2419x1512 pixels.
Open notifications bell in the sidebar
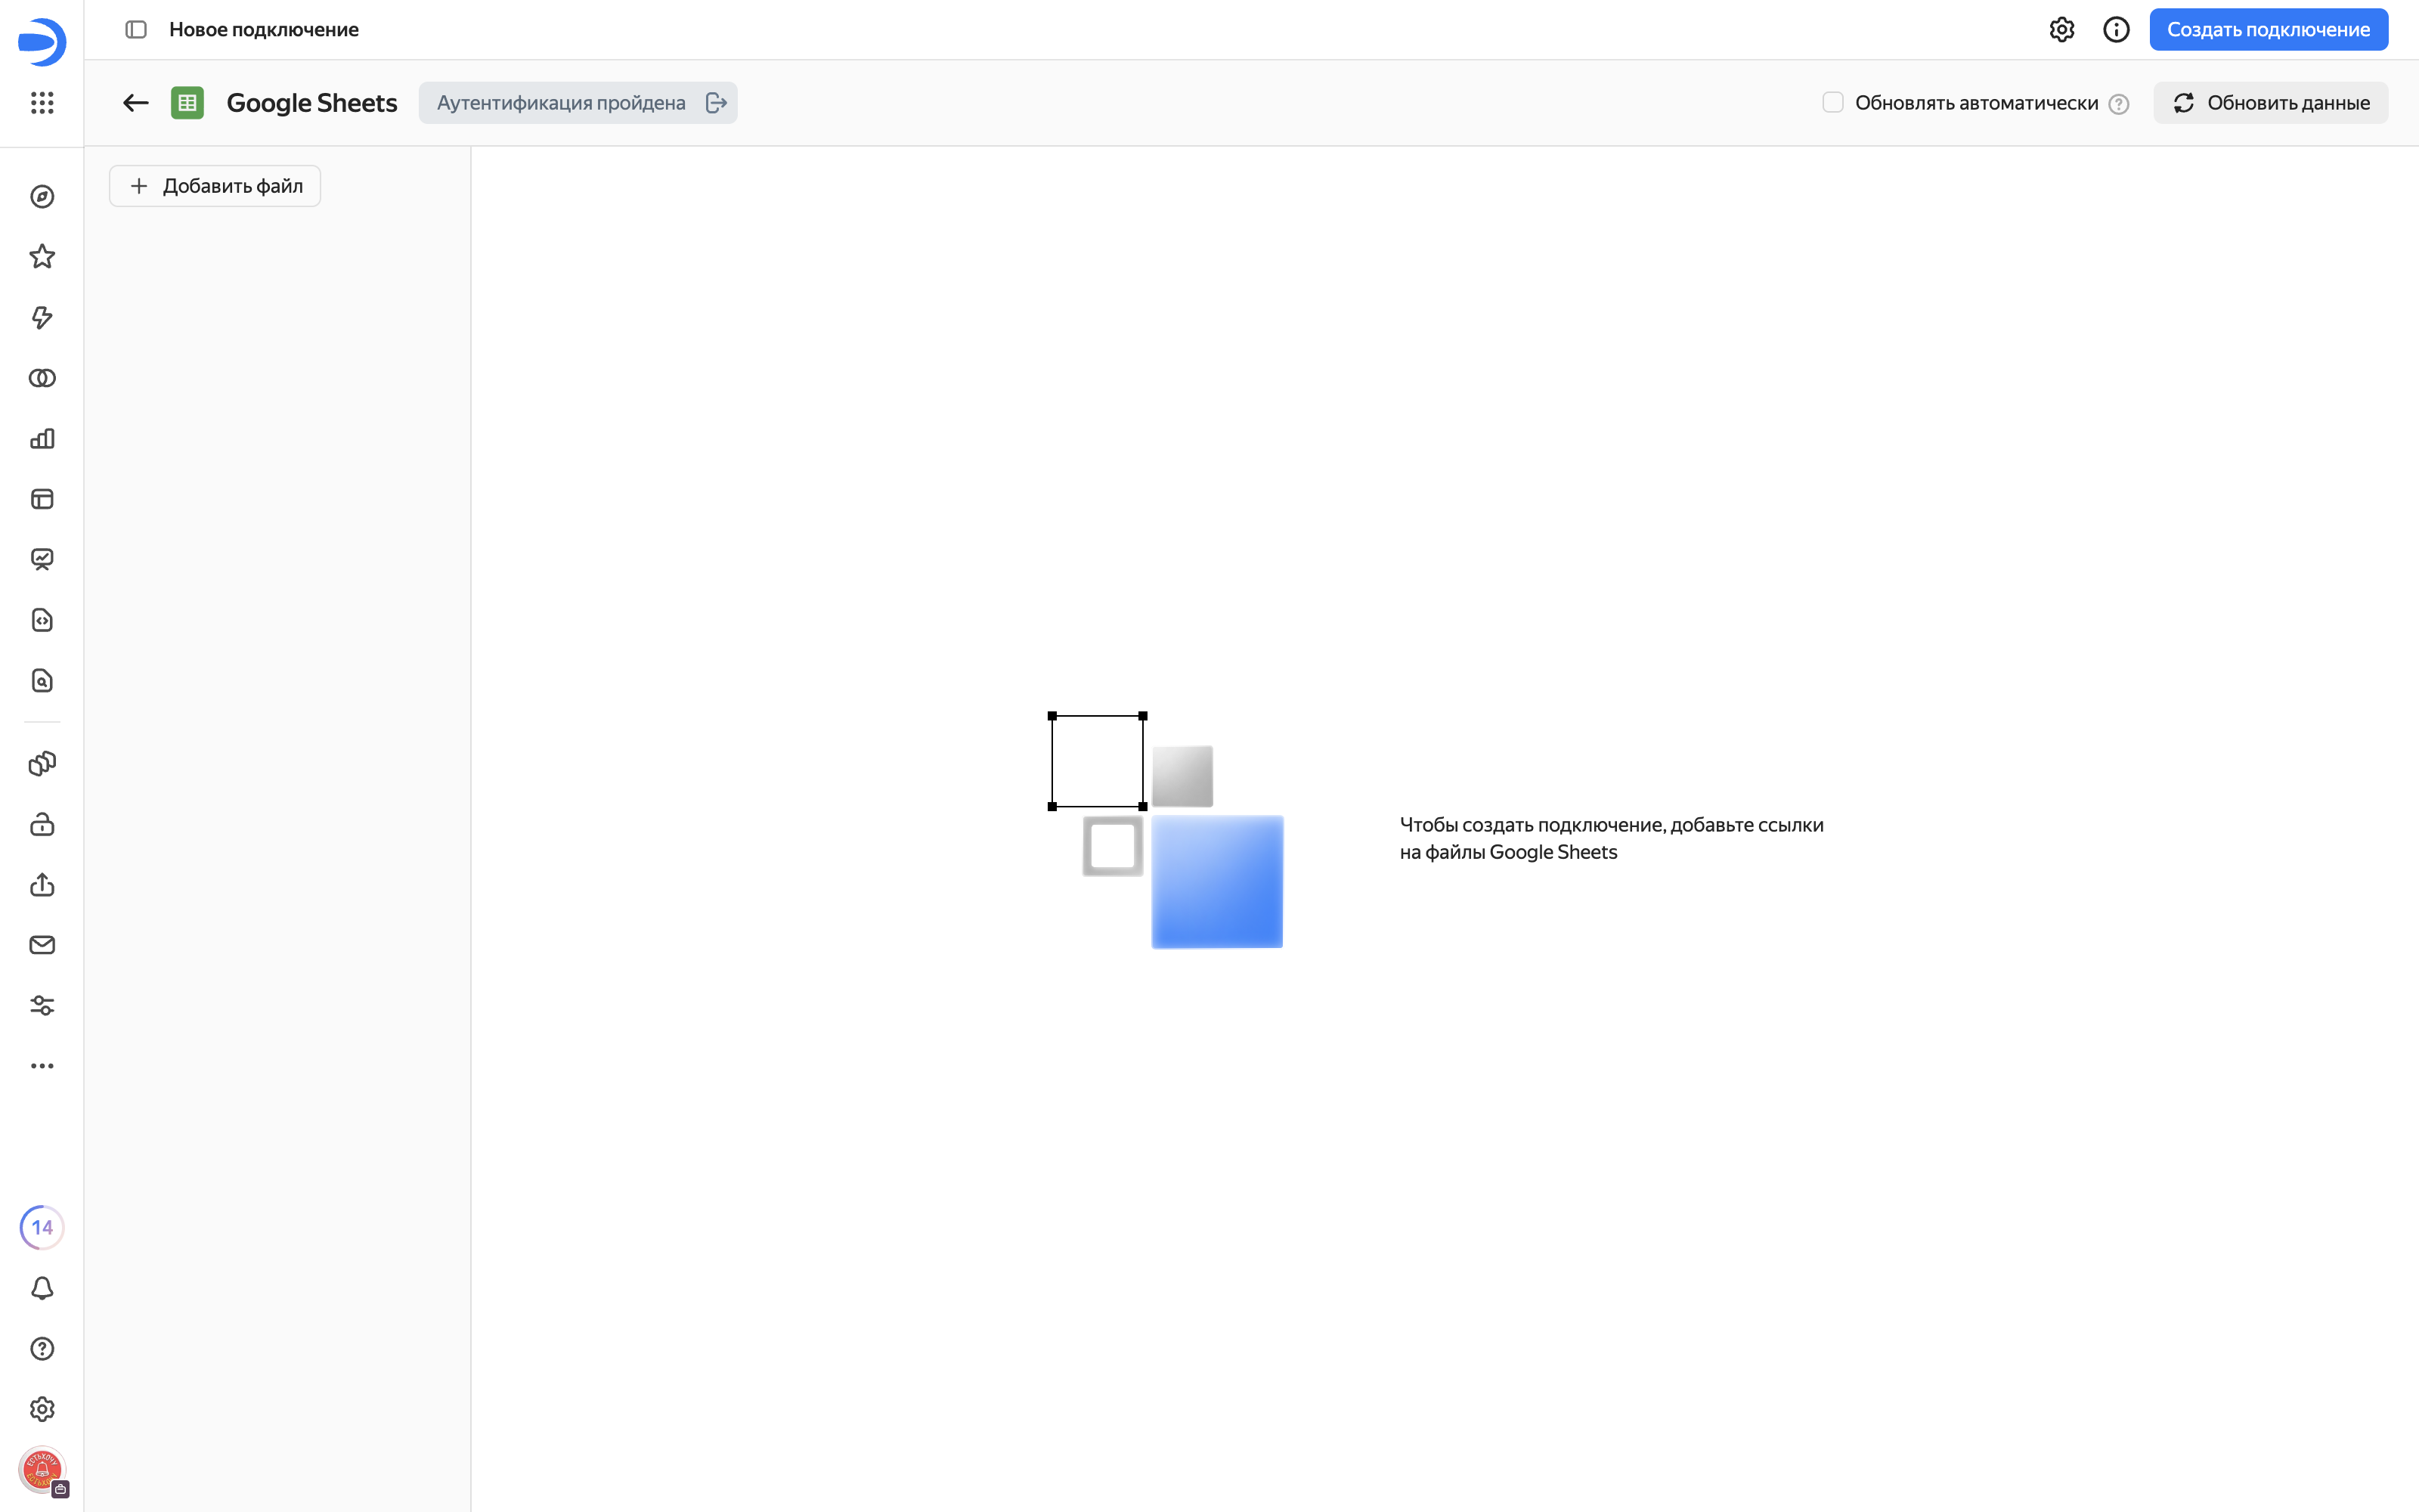pyautogui.click(x=42, y=1288)
